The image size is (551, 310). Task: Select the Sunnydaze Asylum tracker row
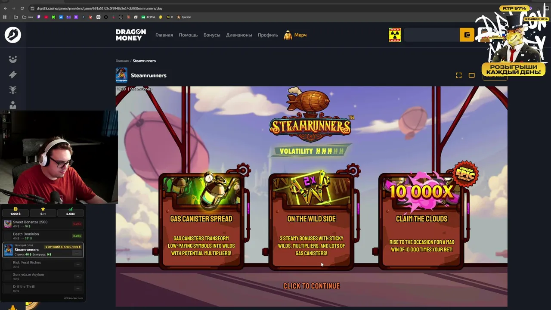click(43, 276)
